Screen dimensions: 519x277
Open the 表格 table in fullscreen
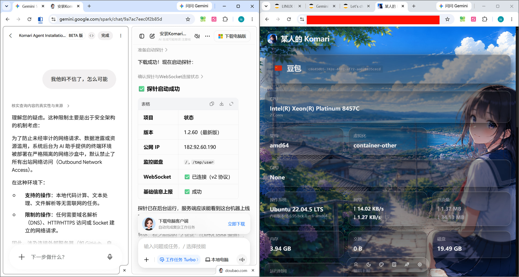231,104
